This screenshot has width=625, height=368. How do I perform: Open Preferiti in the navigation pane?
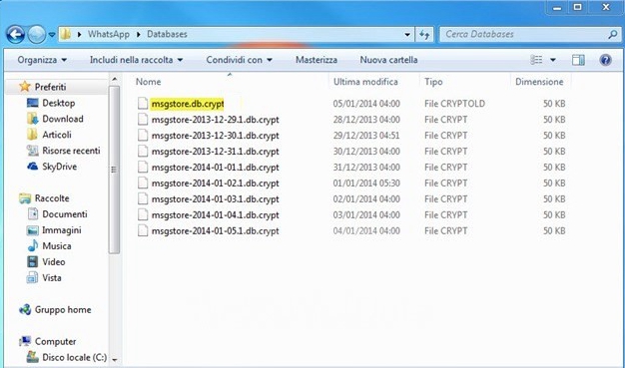pos(50,87)
